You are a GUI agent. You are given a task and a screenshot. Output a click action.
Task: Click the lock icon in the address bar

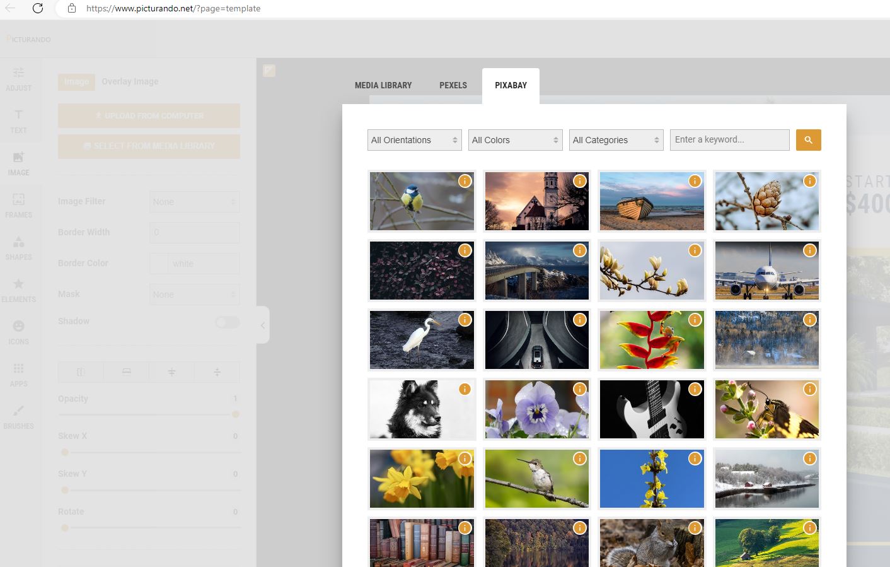[x=72, y=8]
